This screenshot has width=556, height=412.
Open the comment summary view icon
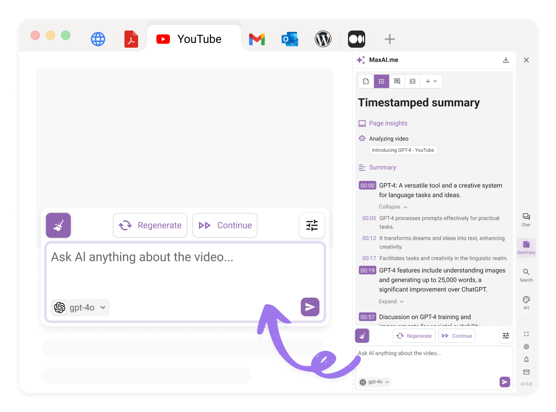coord(397,81)
